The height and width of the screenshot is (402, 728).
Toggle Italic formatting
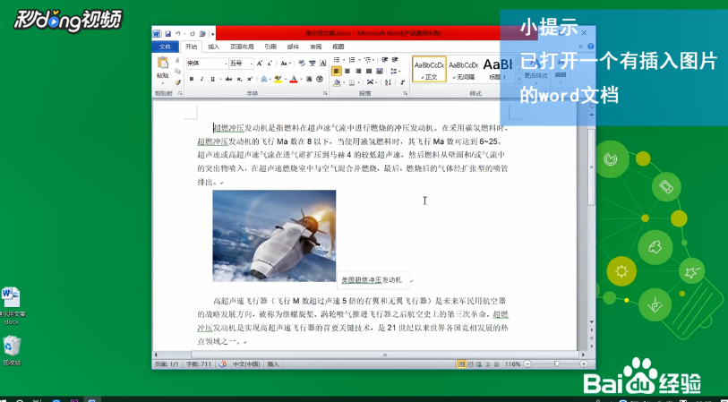tap(201, 79)
